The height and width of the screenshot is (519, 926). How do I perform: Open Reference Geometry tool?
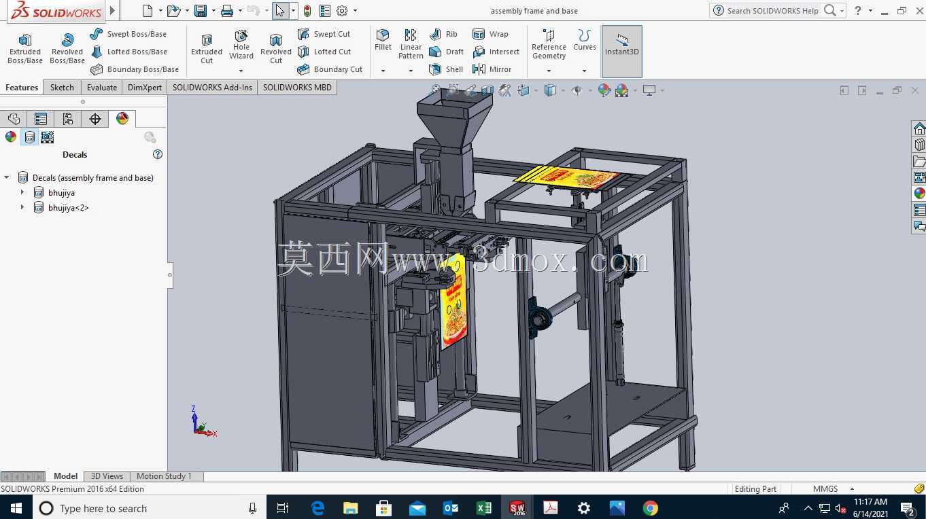tap(549, 45)
